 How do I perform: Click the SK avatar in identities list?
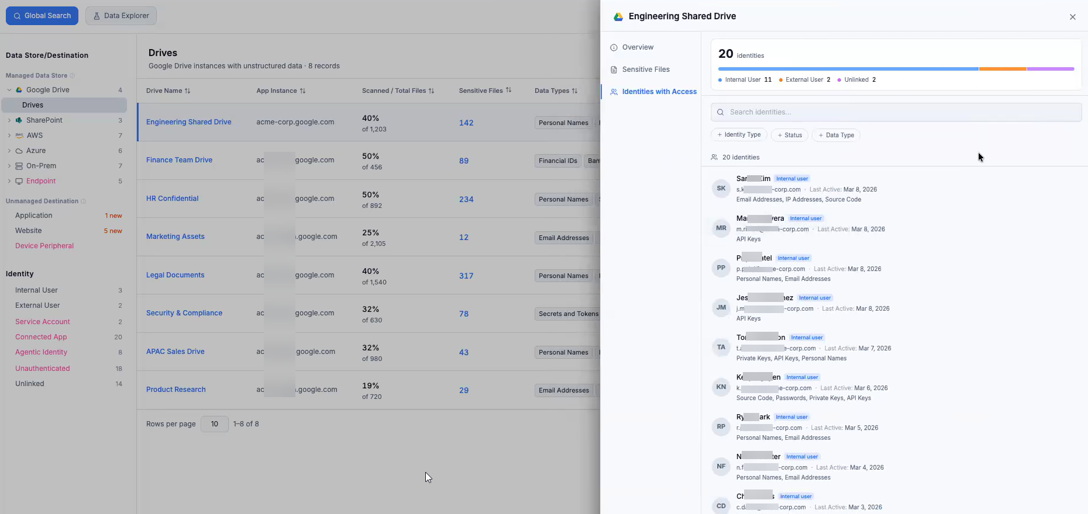721,189
